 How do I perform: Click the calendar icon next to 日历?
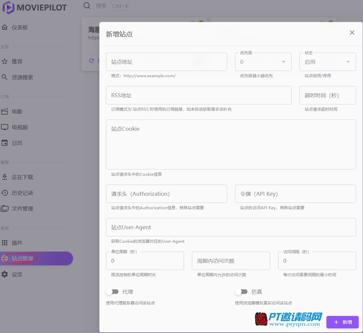tap(5, 143)
